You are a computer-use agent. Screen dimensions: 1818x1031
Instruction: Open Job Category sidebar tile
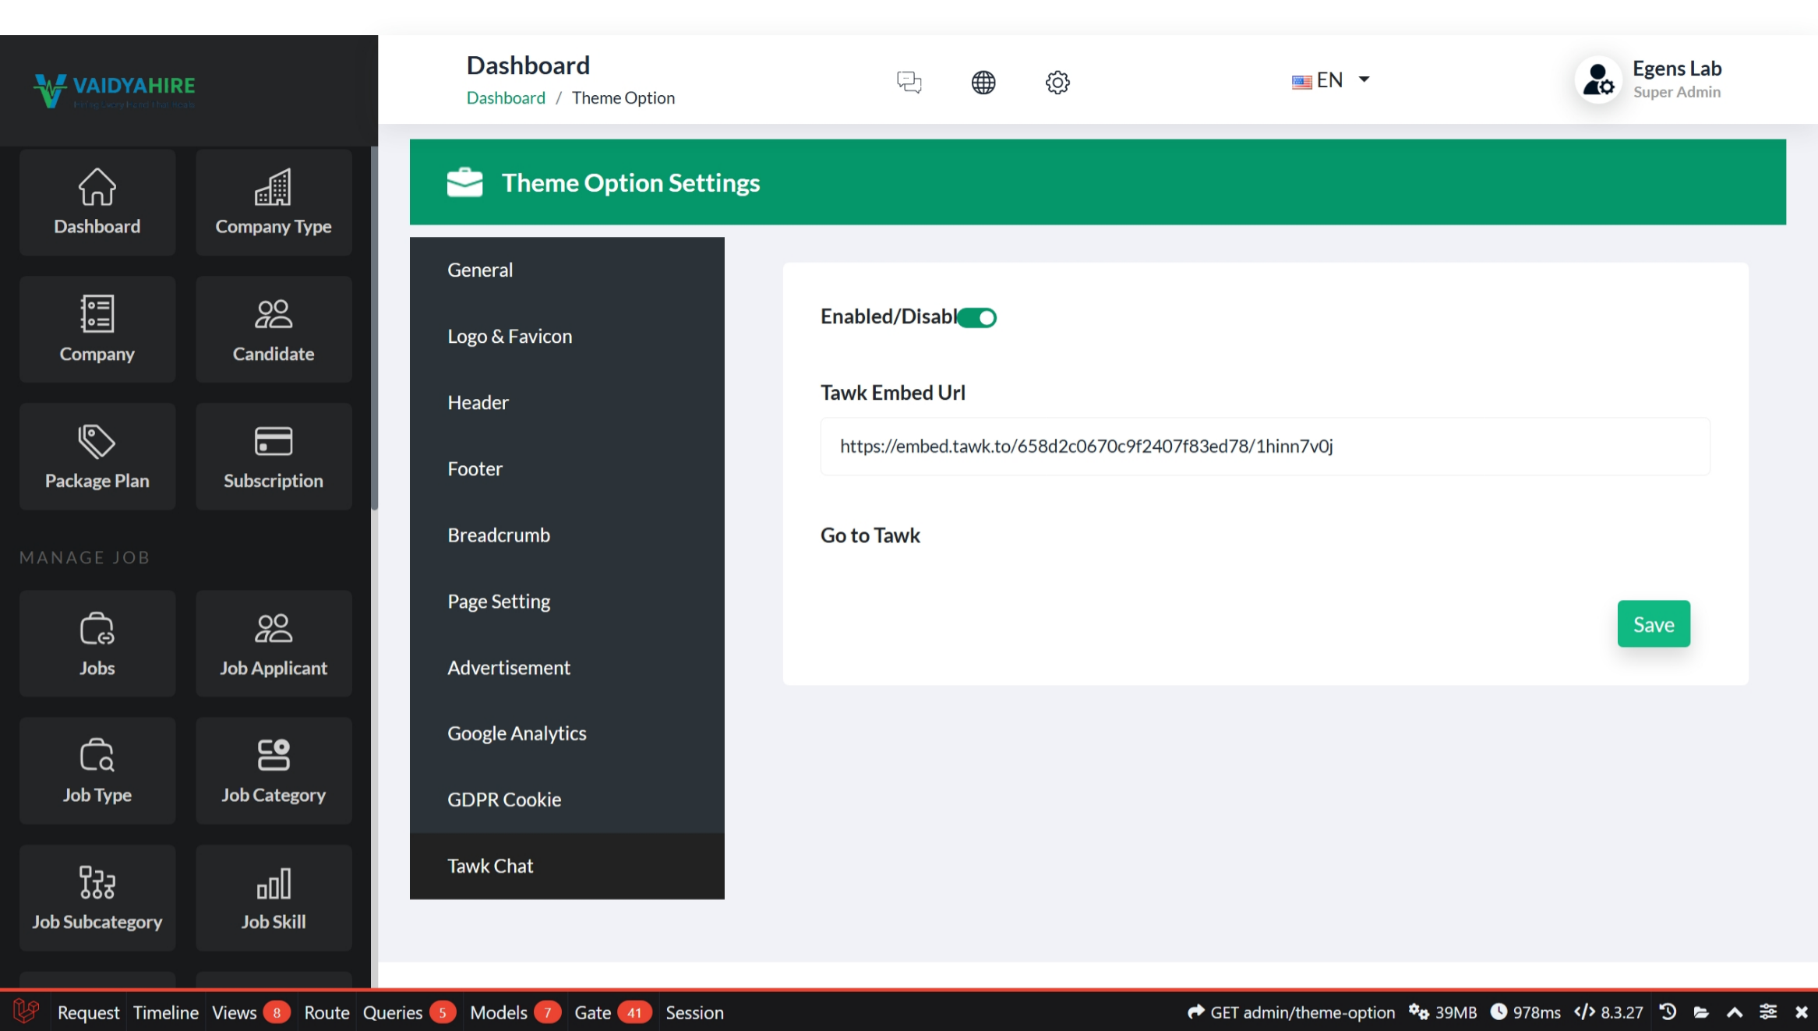click(x=273, y=771)
